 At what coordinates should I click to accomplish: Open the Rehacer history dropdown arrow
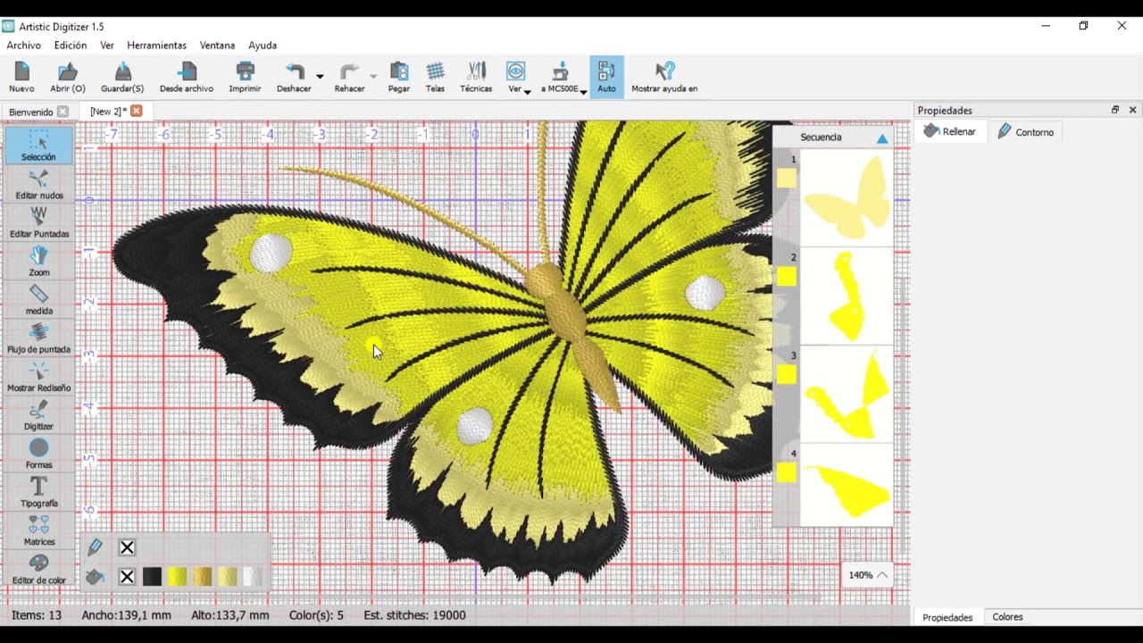pyautogui.click(x=373, y=77)
